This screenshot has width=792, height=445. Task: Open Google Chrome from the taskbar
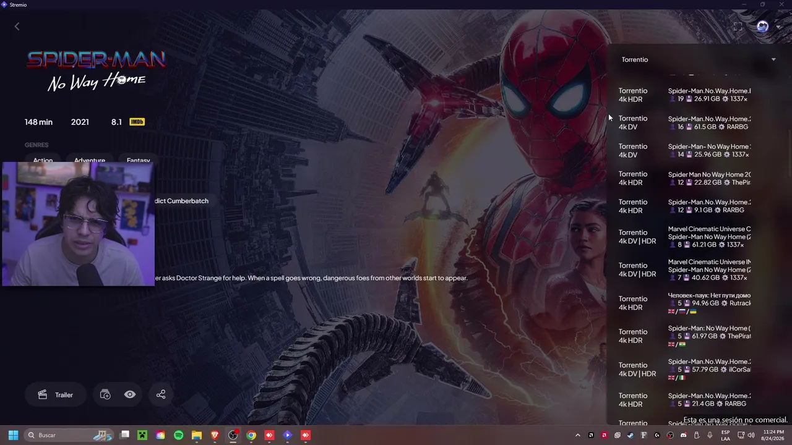pyautogui.click(x=251, y=435)
